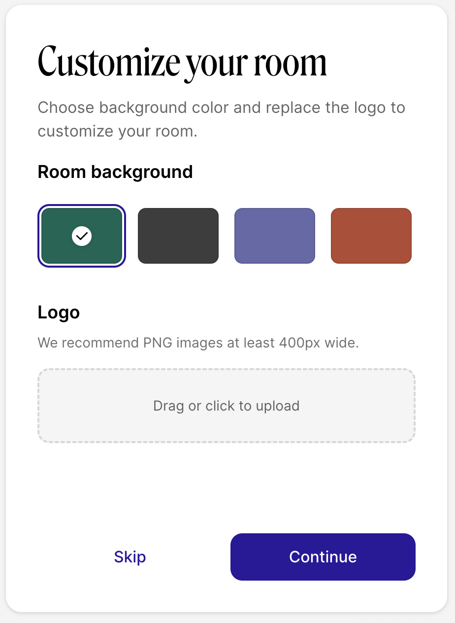Pick the purple room background color
Screen dimensions: 455x623
pyautogui.click(x=274, y=236)
